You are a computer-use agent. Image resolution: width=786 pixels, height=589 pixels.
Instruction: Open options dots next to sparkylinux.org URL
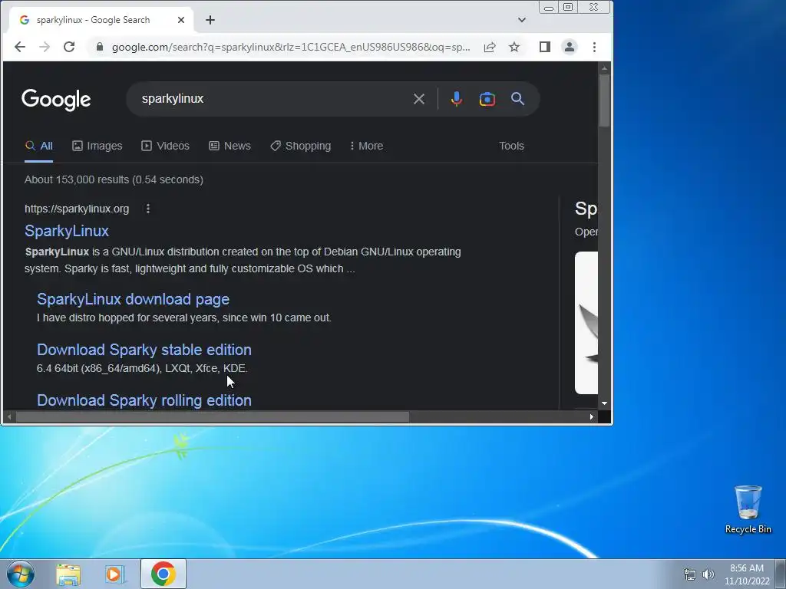[x=148, y=209]
